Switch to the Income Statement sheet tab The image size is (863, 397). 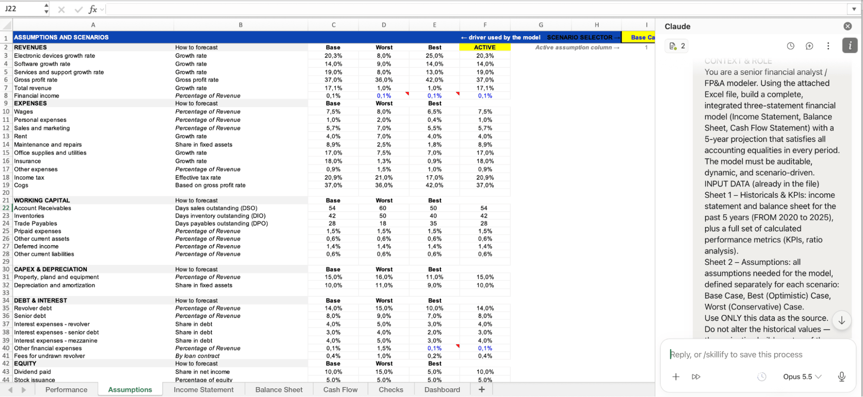[203, 390]
